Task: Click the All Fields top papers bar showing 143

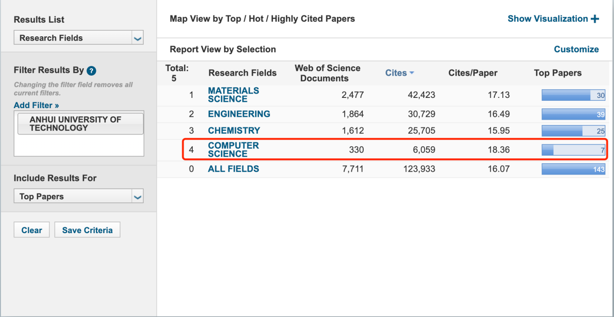Action: [x=573, y=169]
